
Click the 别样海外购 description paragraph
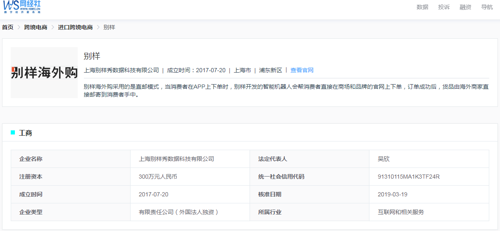pos(286,91)
